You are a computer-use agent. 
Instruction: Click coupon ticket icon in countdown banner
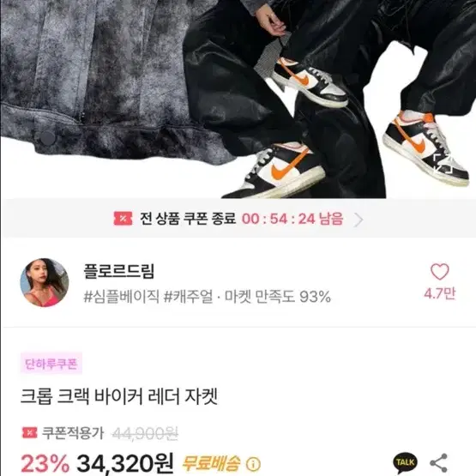(x=123, y=219)
